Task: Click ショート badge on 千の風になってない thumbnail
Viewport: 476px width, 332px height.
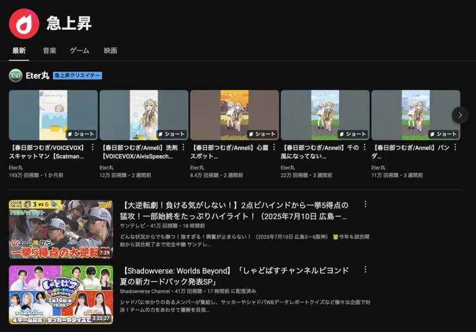Action: click(x=353, y=134)
